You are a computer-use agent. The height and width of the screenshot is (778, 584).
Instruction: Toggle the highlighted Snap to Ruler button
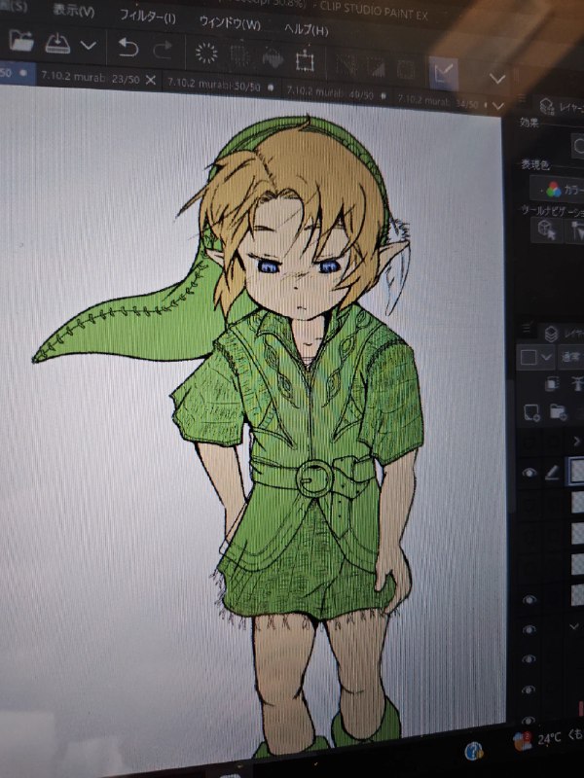tap(444, 73)
